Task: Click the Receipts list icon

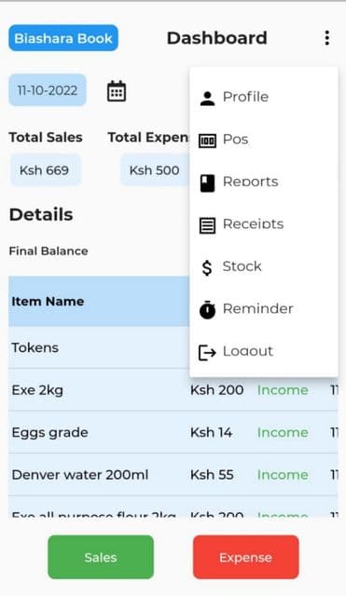Action: click(207, 225)
